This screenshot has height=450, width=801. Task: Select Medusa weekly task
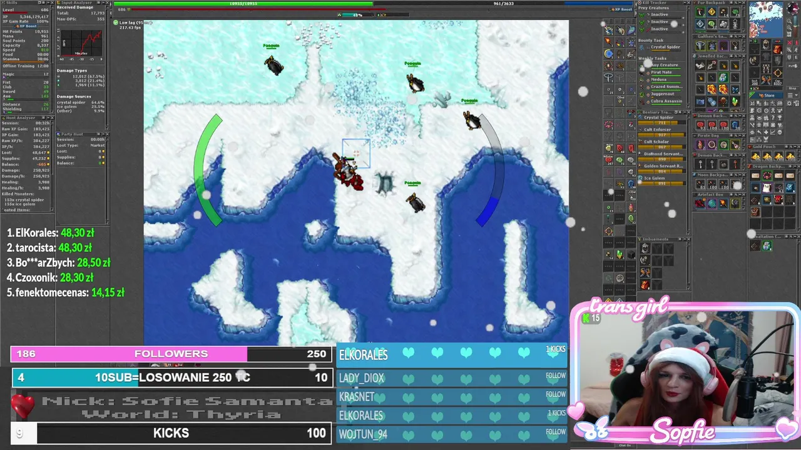pos(659,79)
